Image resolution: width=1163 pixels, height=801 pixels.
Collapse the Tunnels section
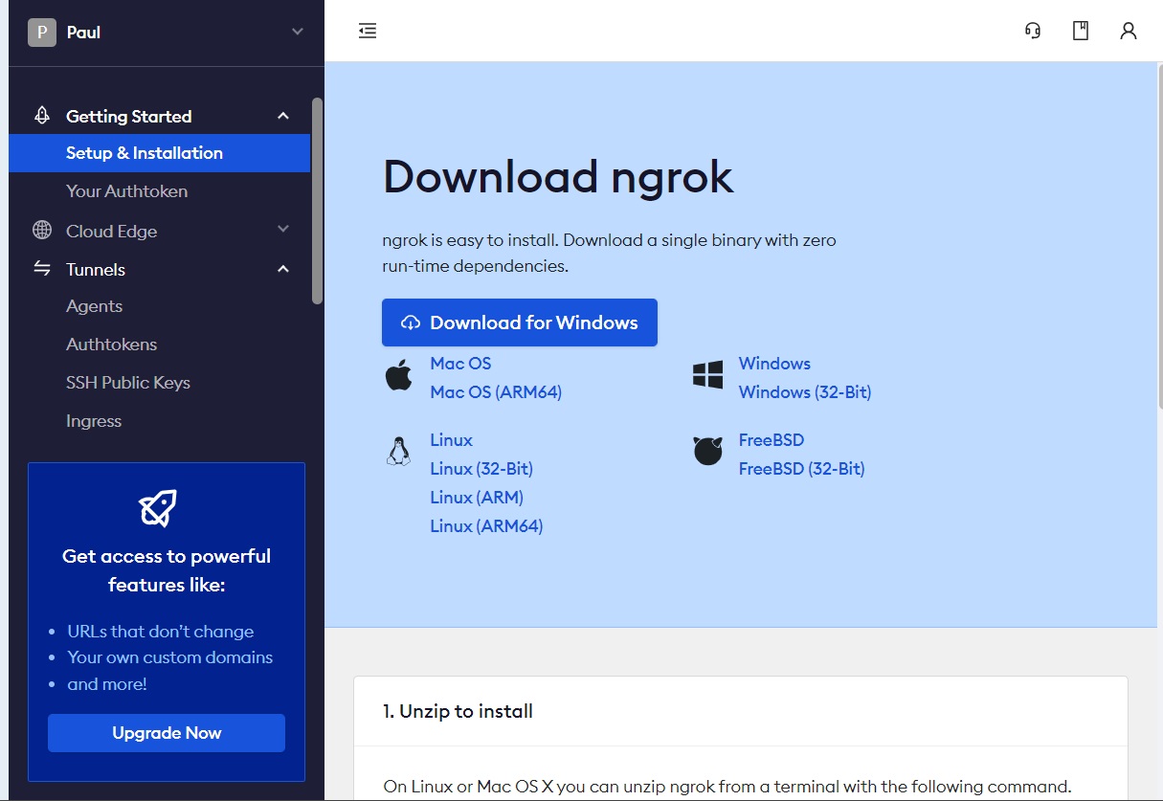283,269
